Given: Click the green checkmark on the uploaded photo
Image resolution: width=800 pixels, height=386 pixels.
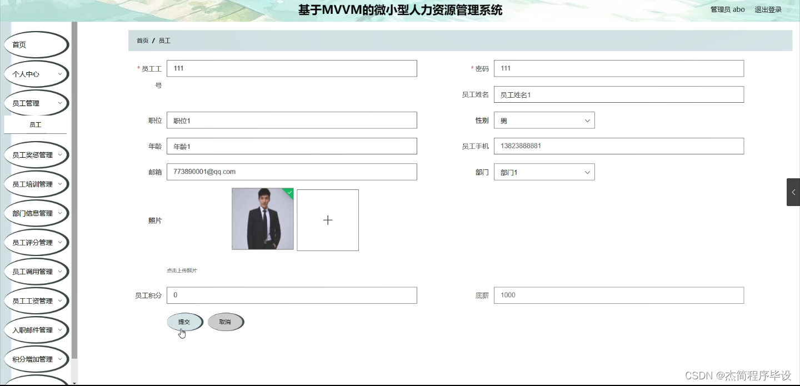Looking at the screenshot, I should pyautogui.click(x=288, y=193).
